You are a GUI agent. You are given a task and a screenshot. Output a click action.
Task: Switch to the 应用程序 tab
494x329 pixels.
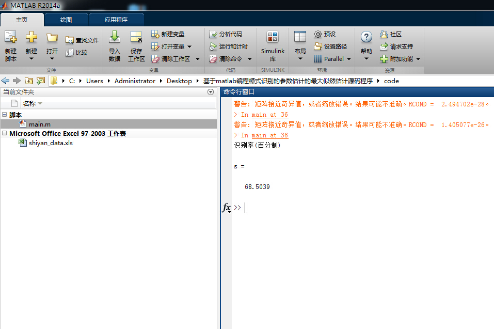coord(116,20)
